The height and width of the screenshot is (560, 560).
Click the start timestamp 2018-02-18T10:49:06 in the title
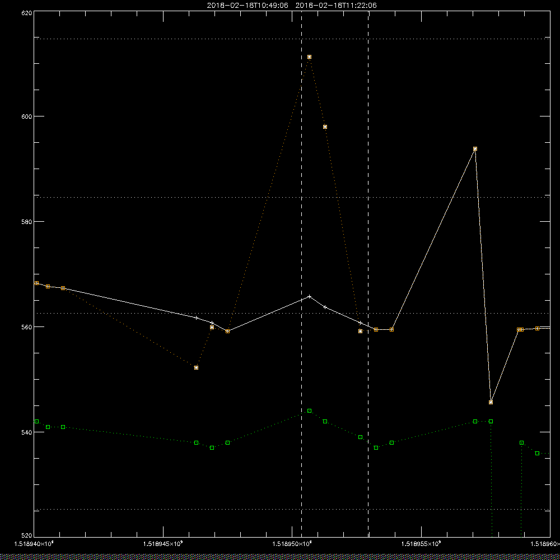[x=248, y=6]
